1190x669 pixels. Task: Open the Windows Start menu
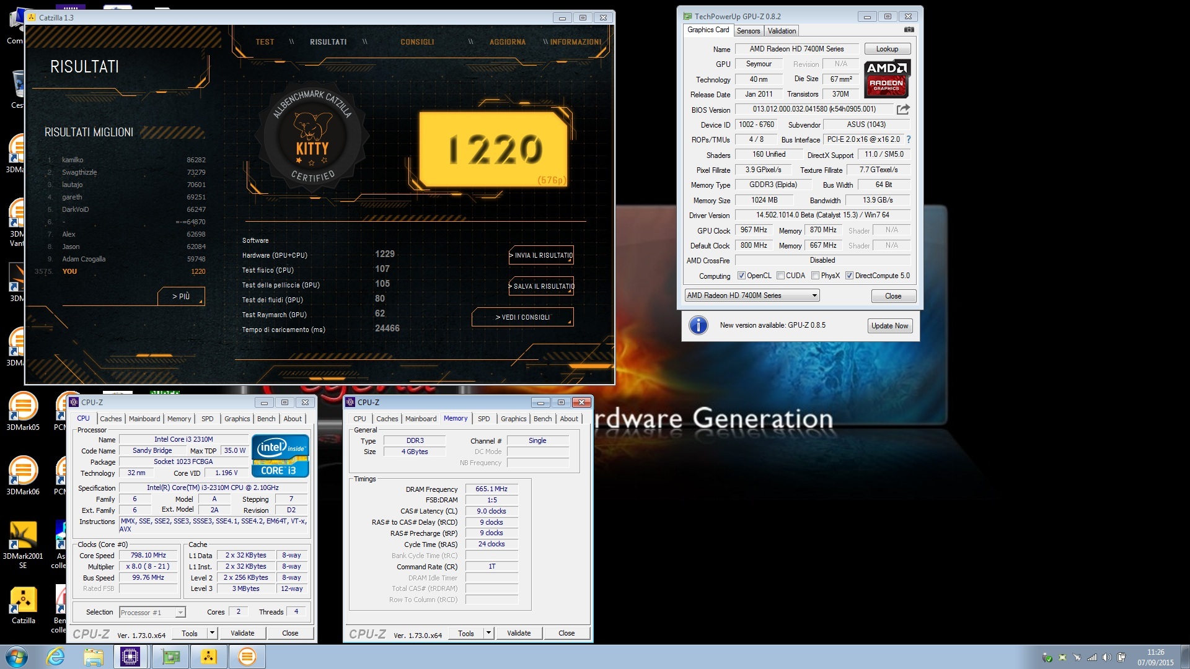coord(17,657)
